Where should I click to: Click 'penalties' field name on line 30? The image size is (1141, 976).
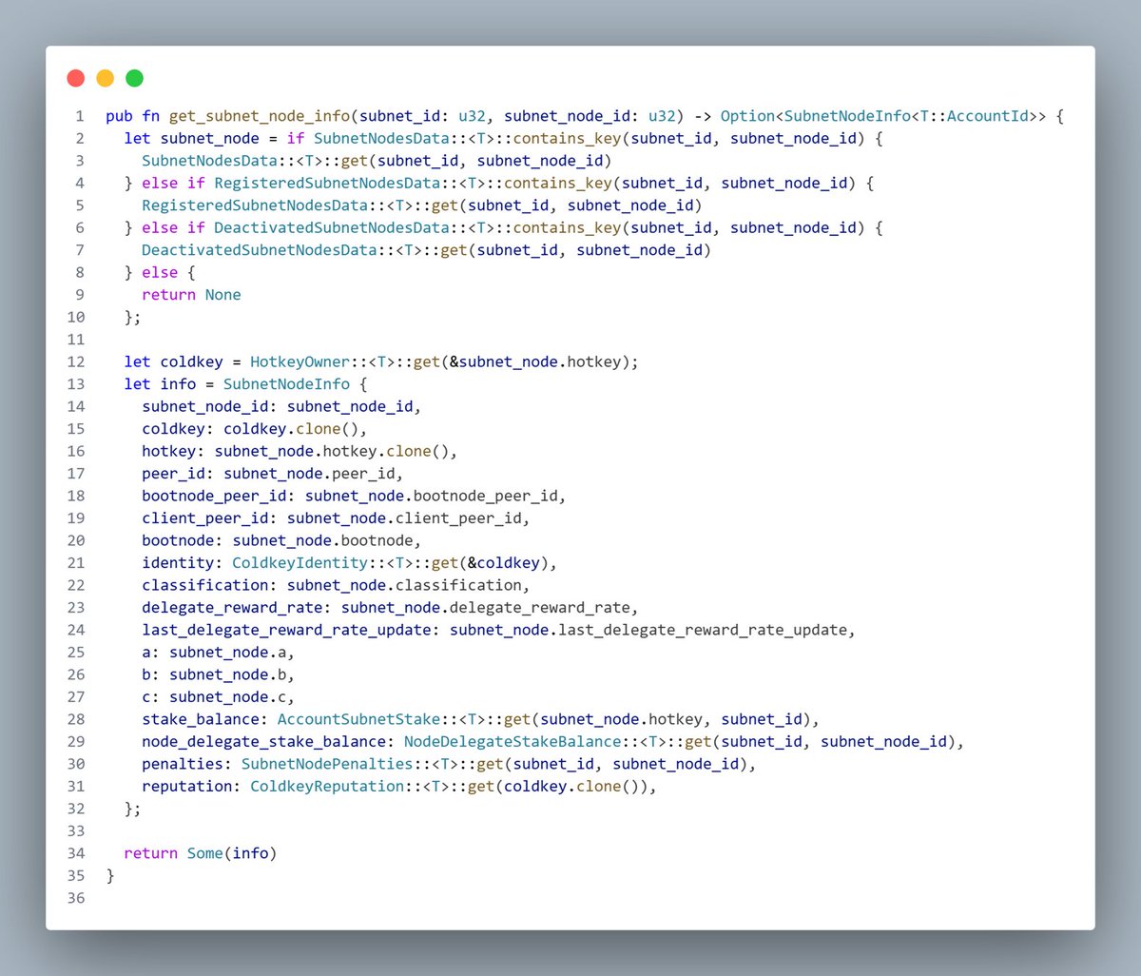click(x=183, y=764)
